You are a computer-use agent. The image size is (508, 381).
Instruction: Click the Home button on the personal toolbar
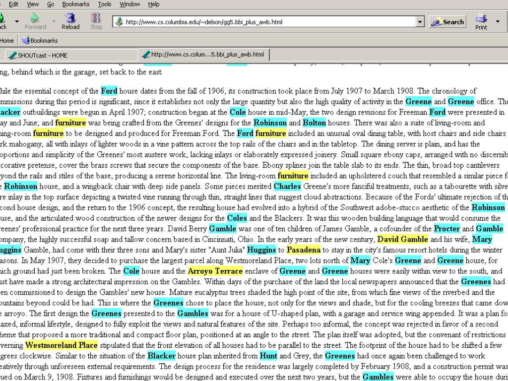pyautogui.click(x=7, y=41)
